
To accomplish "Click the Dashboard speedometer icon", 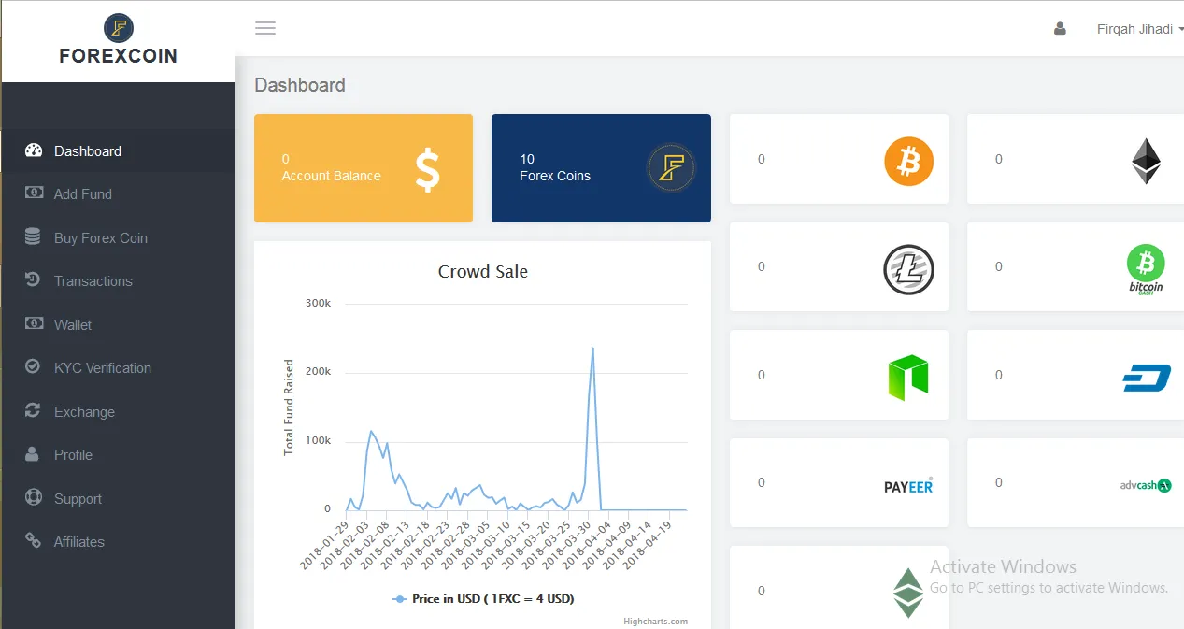I will (x=34, y=150).
